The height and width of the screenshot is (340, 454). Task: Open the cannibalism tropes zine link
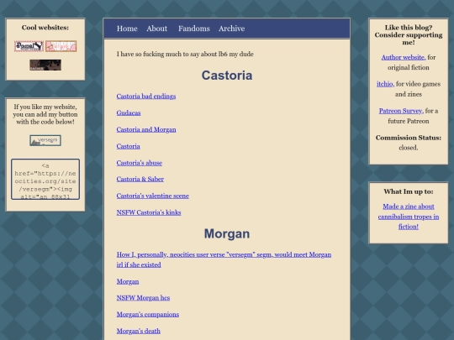(x=409, y=217)
